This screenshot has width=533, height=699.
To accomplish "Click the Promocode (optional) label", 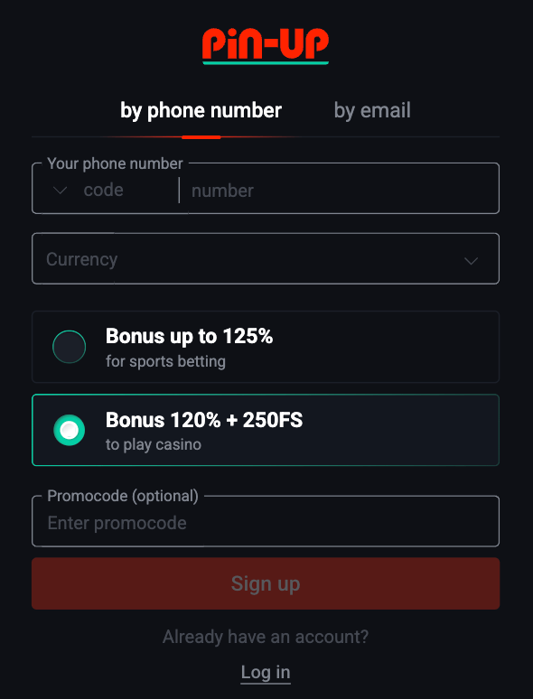I will click(x=123, y=496).
